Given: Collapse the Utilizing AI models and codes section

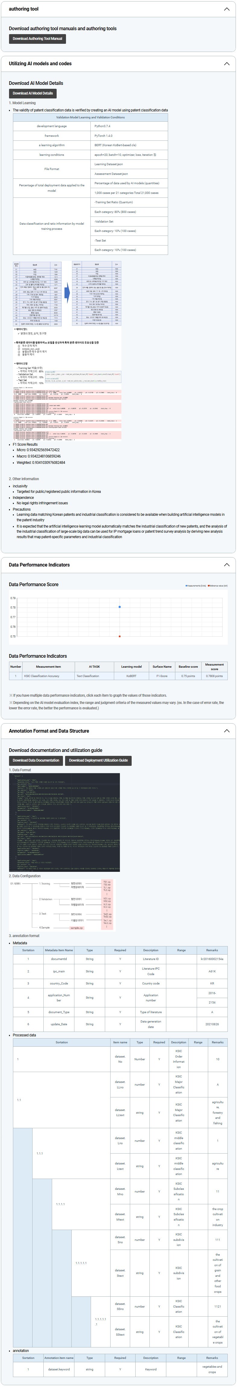Looking at the screenshot, I should pos(226,63).
